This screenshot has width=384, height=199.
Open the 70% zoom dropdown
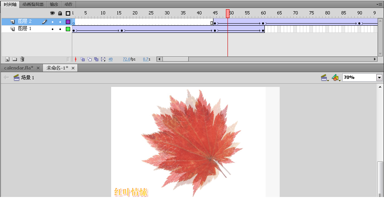pos(379,78)
